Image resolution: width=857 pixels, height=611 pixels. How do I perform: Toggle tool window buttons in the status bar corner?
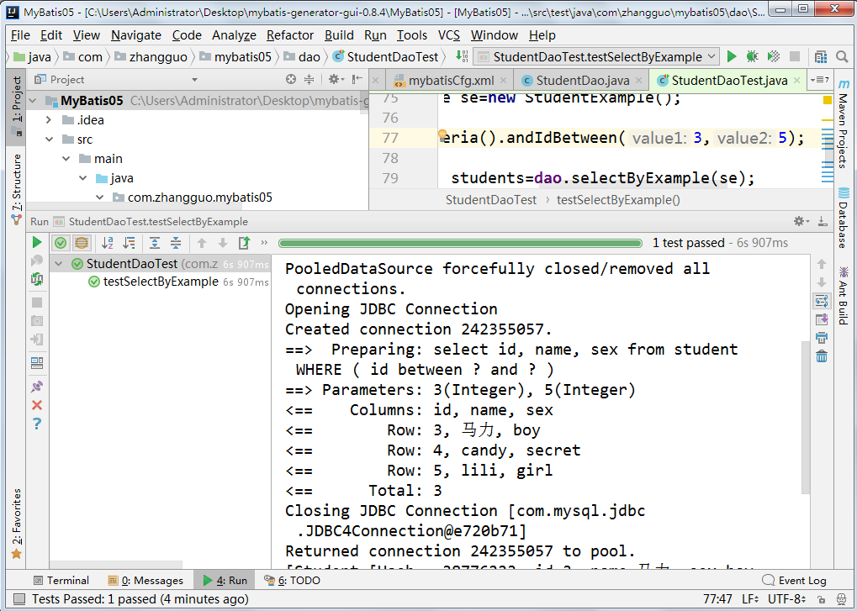19,599
